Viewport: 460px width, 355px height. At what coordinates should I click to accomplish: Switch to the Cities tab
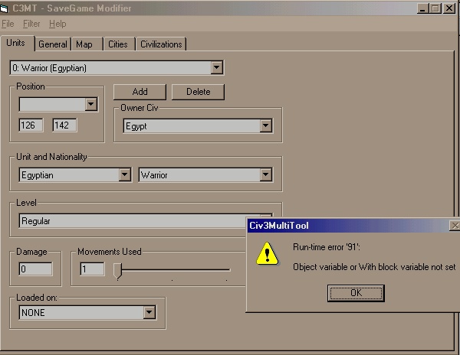117,44
